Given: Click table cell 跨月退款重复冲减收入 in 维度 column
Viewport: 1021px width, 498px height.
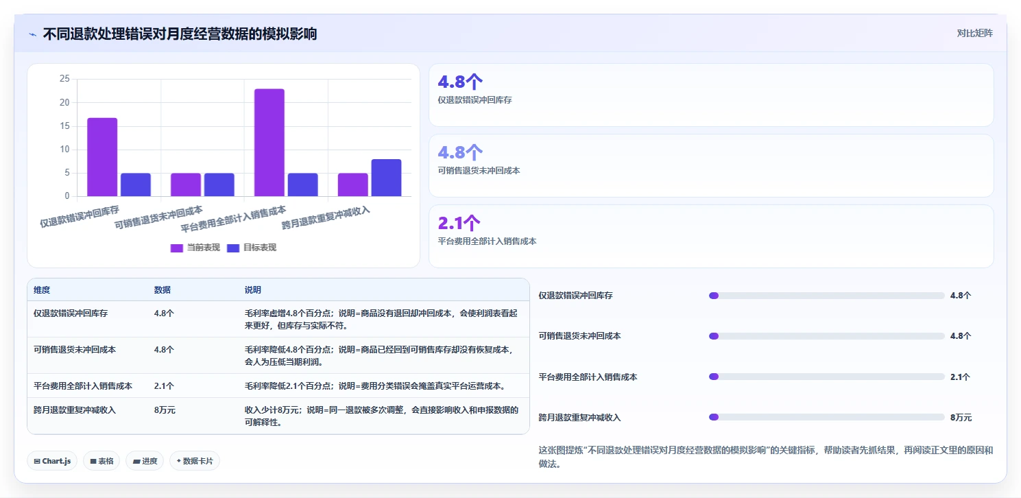Looking at the screenshot, I should click(75, 410).
